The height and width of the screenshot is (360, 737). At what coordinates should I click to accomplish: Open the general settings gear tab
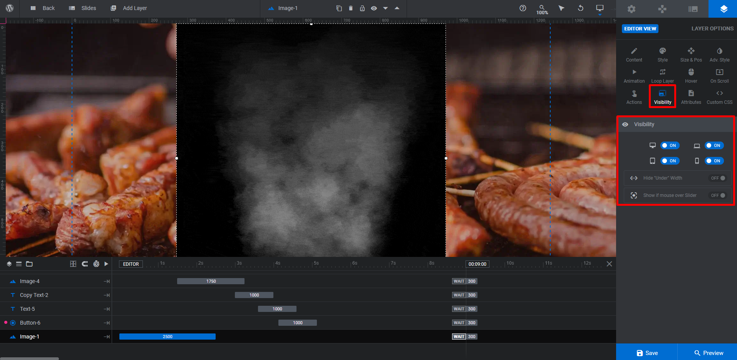[631, 9]
